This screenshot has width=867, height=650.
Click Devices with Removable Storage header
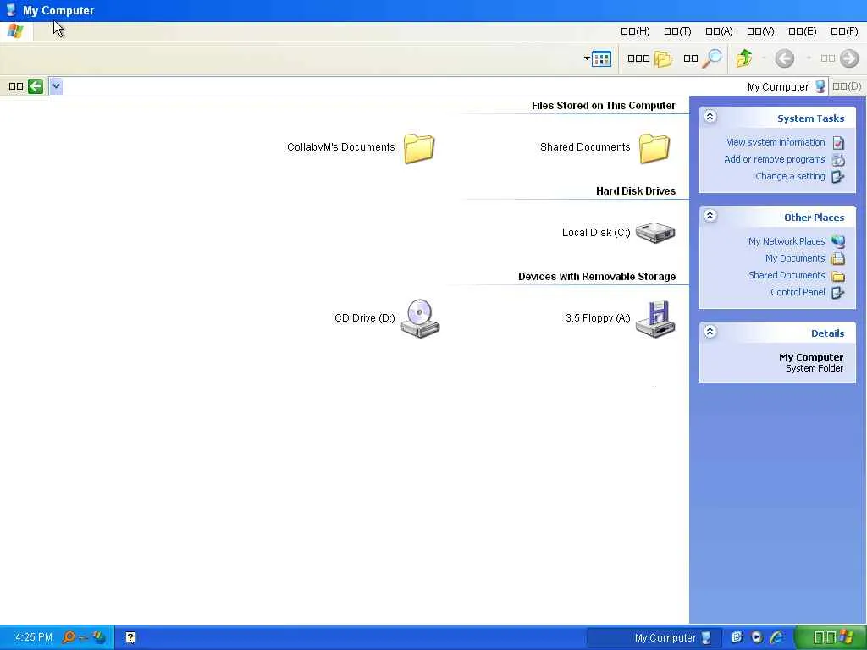pyautogui.click(x=597, y=277)
